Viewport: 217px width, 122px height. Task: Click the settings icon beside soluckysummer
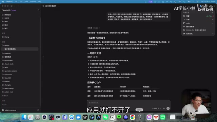[x=38, y=110]
